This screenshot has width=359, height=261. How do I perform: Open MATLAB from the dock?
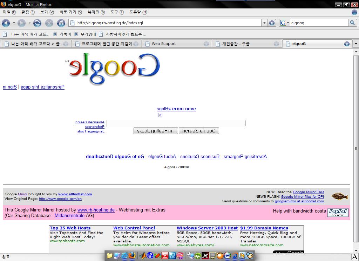[143, 255]
